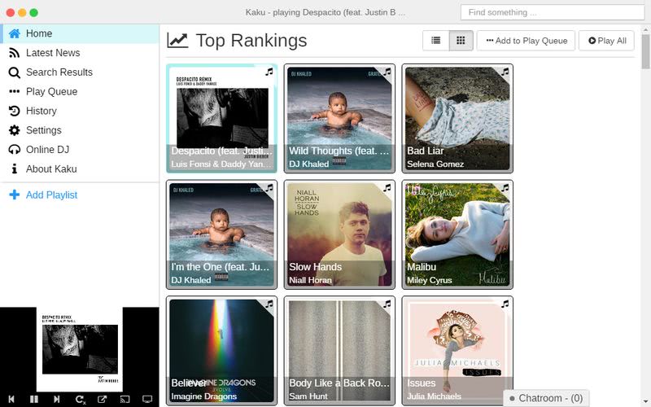Image resolution: width=651 pixels, height=407 pixels.
Task: Open Online DJ section
Action: [x=80, y=150]
